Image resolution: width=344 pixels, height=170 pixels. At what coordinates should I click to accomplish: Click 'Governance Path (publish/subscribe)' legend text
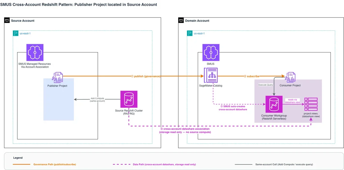click(x=55, y=164)
